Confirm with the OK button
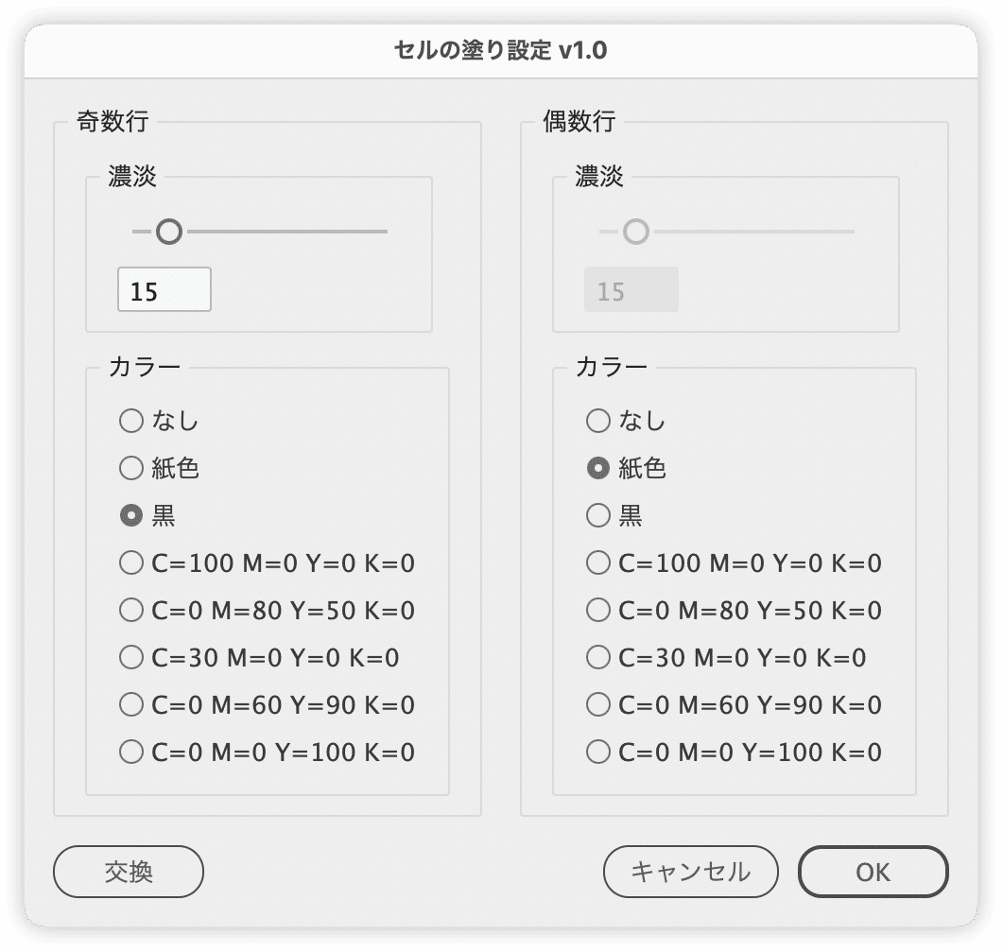The height and width of the screenshot is (952, 1003). [x=873, y=871]
